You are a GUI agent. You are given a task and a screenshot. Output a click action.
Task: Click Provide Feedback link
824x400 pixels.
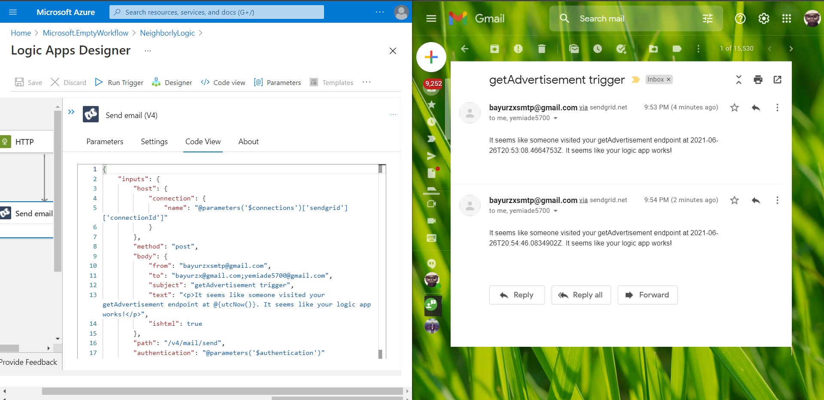[28, 362]
